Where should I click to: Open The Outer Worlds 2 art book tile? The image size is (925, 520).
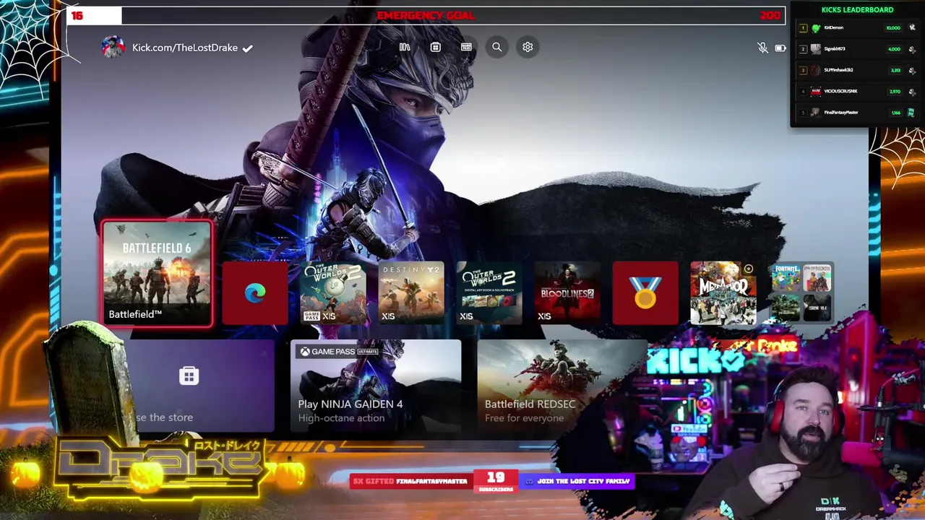click(489, 292)
